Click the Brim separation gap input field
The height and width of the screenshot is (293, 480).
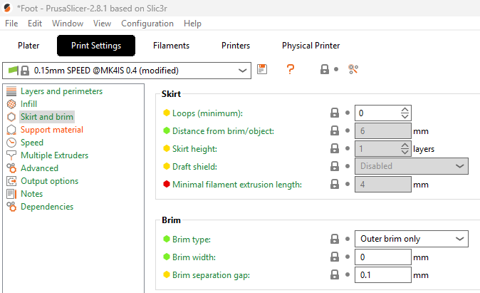(382, 274)
